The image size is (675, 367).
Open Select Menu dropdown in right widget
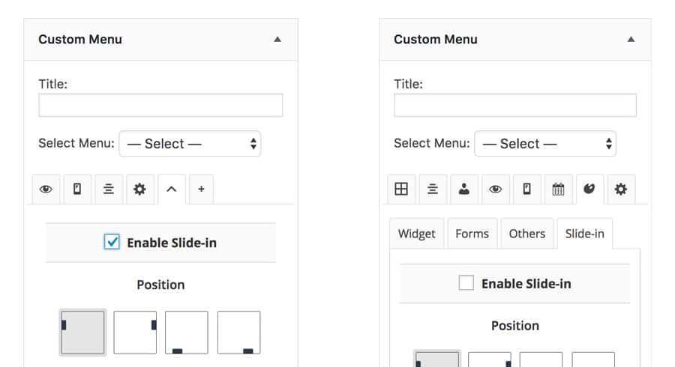(x=544, y=144)
